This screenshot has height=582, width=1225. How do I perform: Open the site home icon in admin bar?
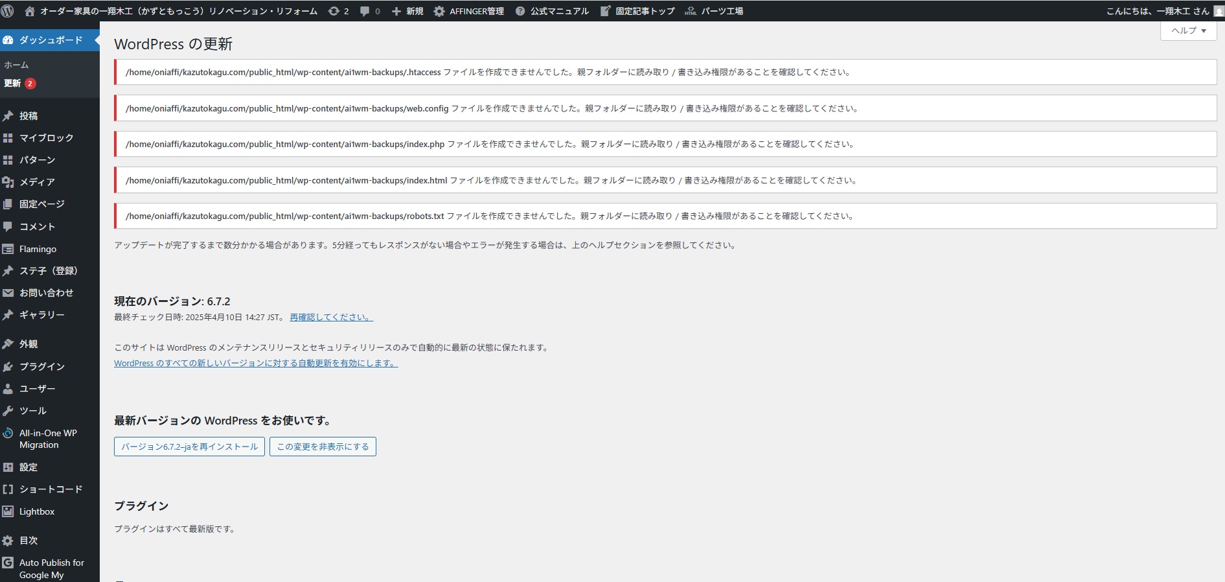(30, 11)
